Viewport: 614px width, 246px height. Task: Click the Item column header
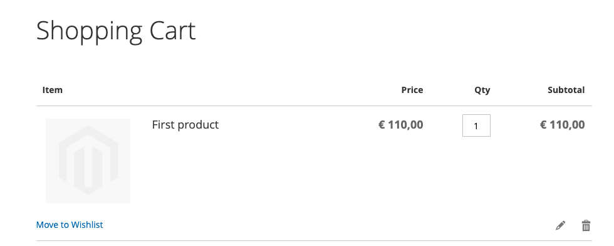tap(53, 90)
